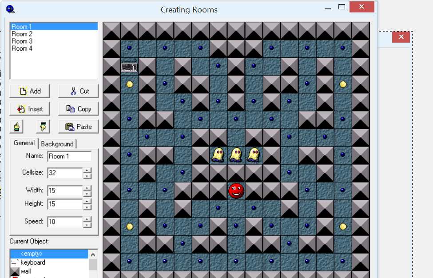
Task: Click the top-right yellow power pellet
Action: [343, 84]
